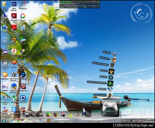This screenshot has width=155, height=128.
Task: Select the Media Player Classic desktop shortcut
Action: (x=5, y=65)
